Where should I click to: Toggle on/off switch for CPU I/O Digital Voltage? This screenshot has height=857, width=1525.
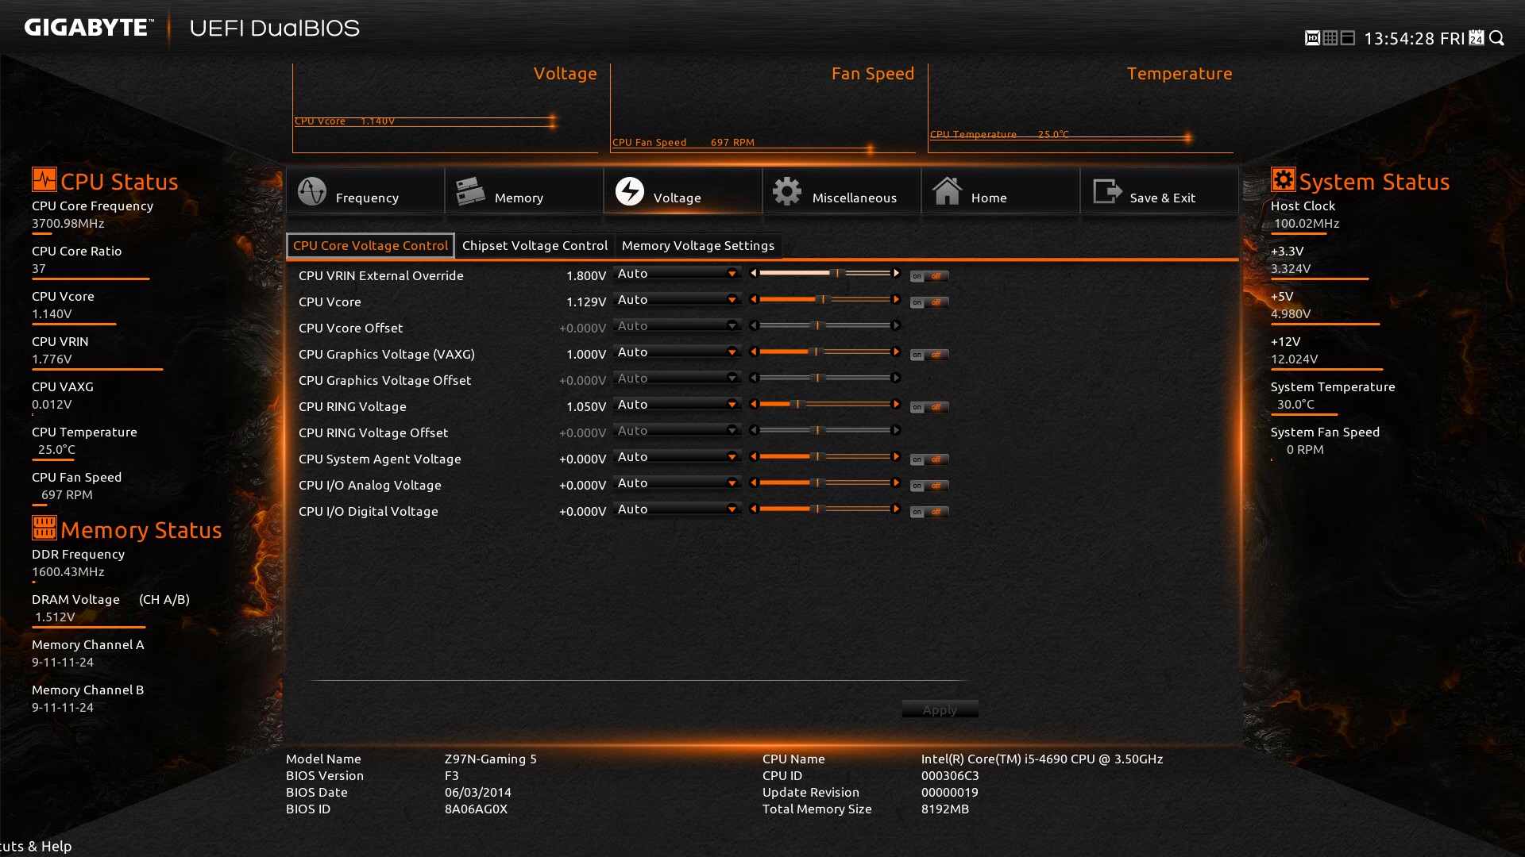click(929, 512)
